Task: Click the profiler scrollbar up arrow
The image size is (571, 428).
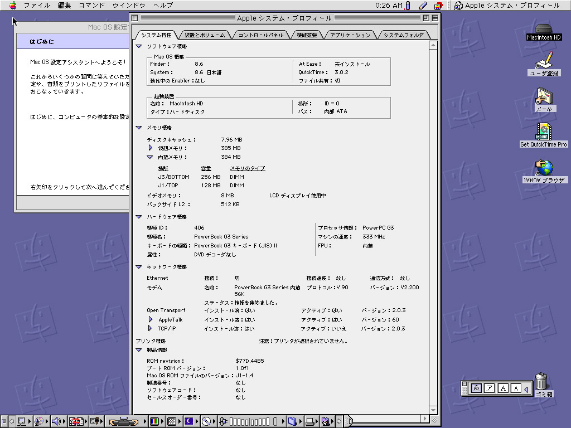Action: (x=433, y=46)
